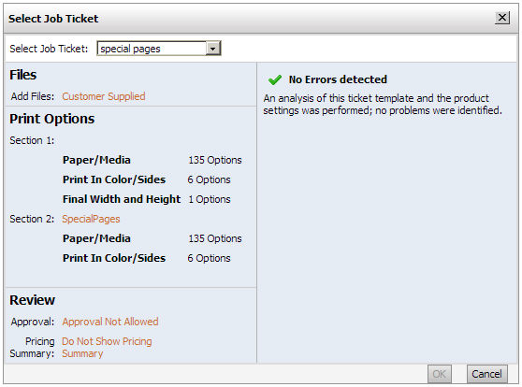
Task: Open the SpecialPages section link
Action: click(91, 219)
